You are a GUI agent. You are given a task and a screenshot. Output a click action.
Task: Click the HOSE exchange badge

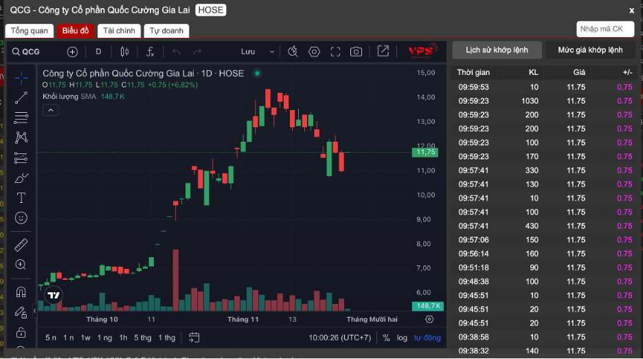[211, 10]
